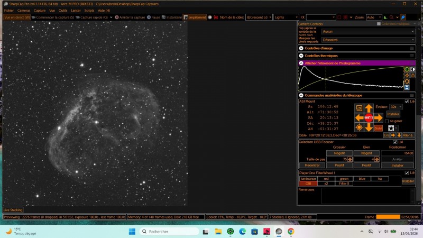This screenshot has width=423, height=238.
Task: Click the red reticule crosshair toolbar icon
Action: pyautogui.click(x=345, y=17)
